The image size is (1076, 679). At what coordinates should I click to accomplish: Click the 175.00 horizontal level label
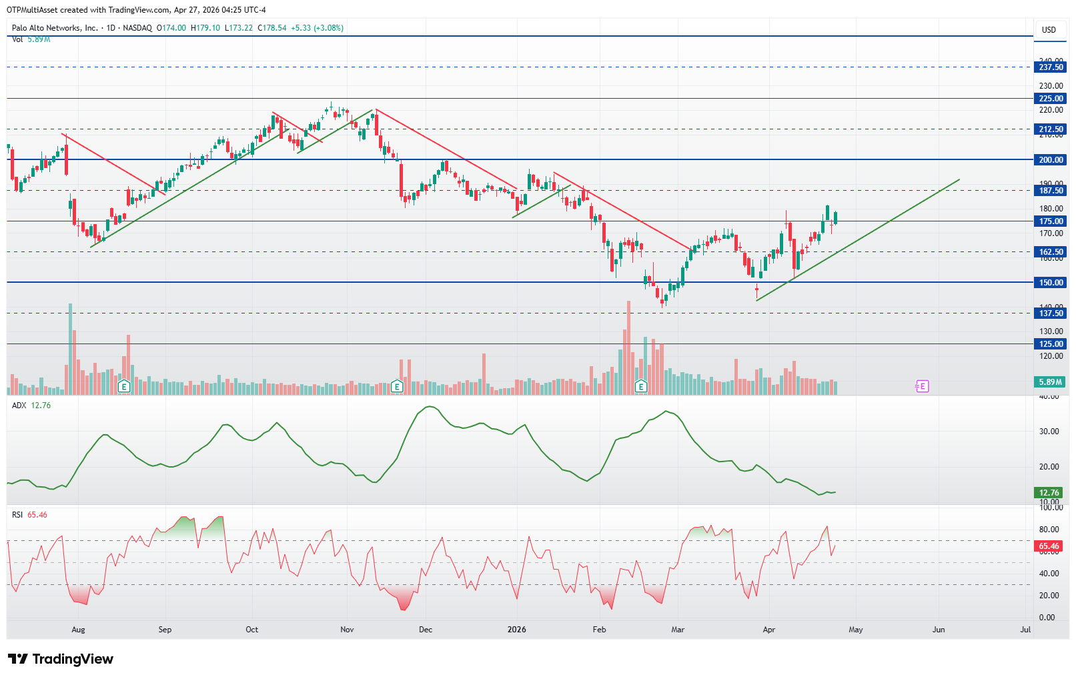[1051, 221]
